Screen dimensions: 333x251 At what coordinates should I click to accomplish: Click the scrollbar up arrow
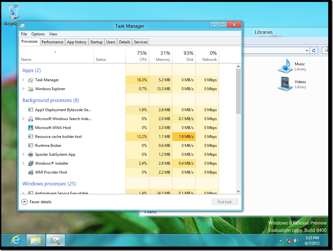tap(238, 66)
